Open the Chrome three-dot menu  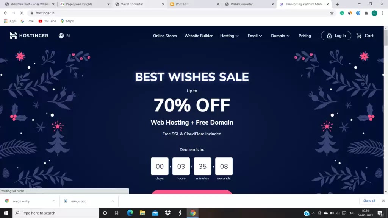(x=382, y=13)
